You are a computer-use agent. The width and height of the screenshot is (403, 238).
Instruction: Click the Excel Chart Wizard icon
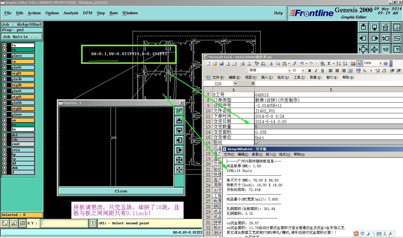click(x=353, y=63)
